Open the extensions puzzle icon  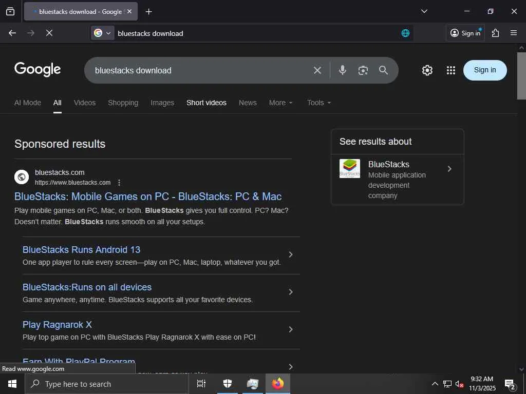(496, 33)
